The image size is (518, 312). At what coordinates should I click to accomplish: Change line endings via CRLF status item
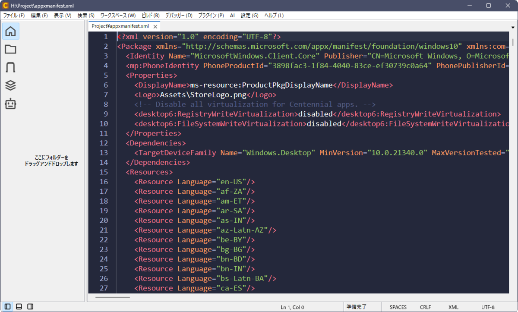[426, 307]
